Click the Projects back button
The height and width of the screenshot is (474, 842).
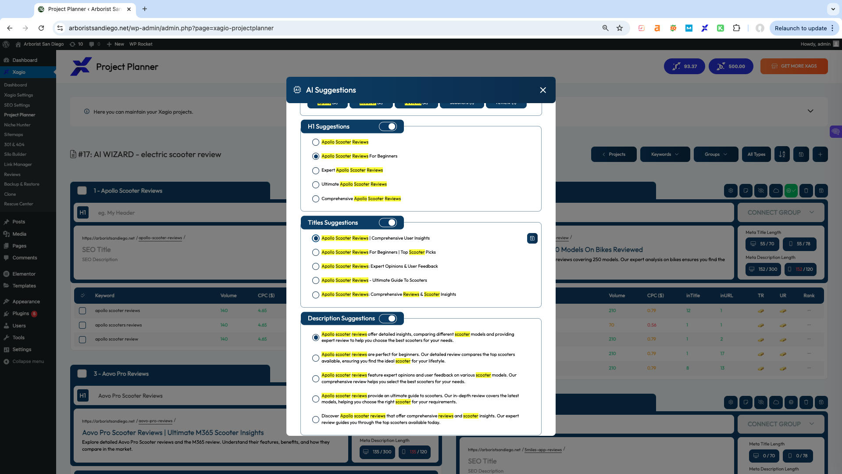[614, 154]
